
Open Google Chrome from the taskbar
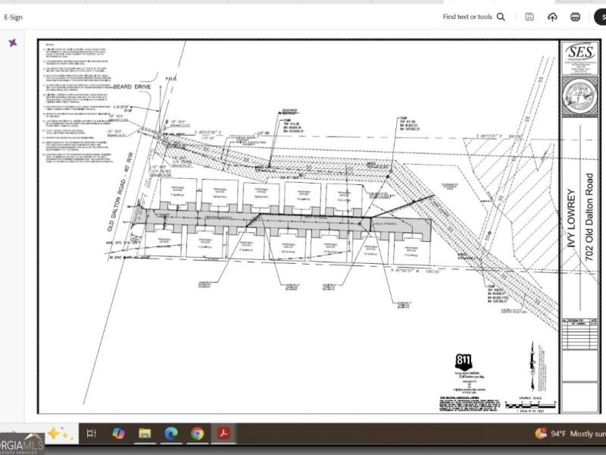[x=197, y=433]
